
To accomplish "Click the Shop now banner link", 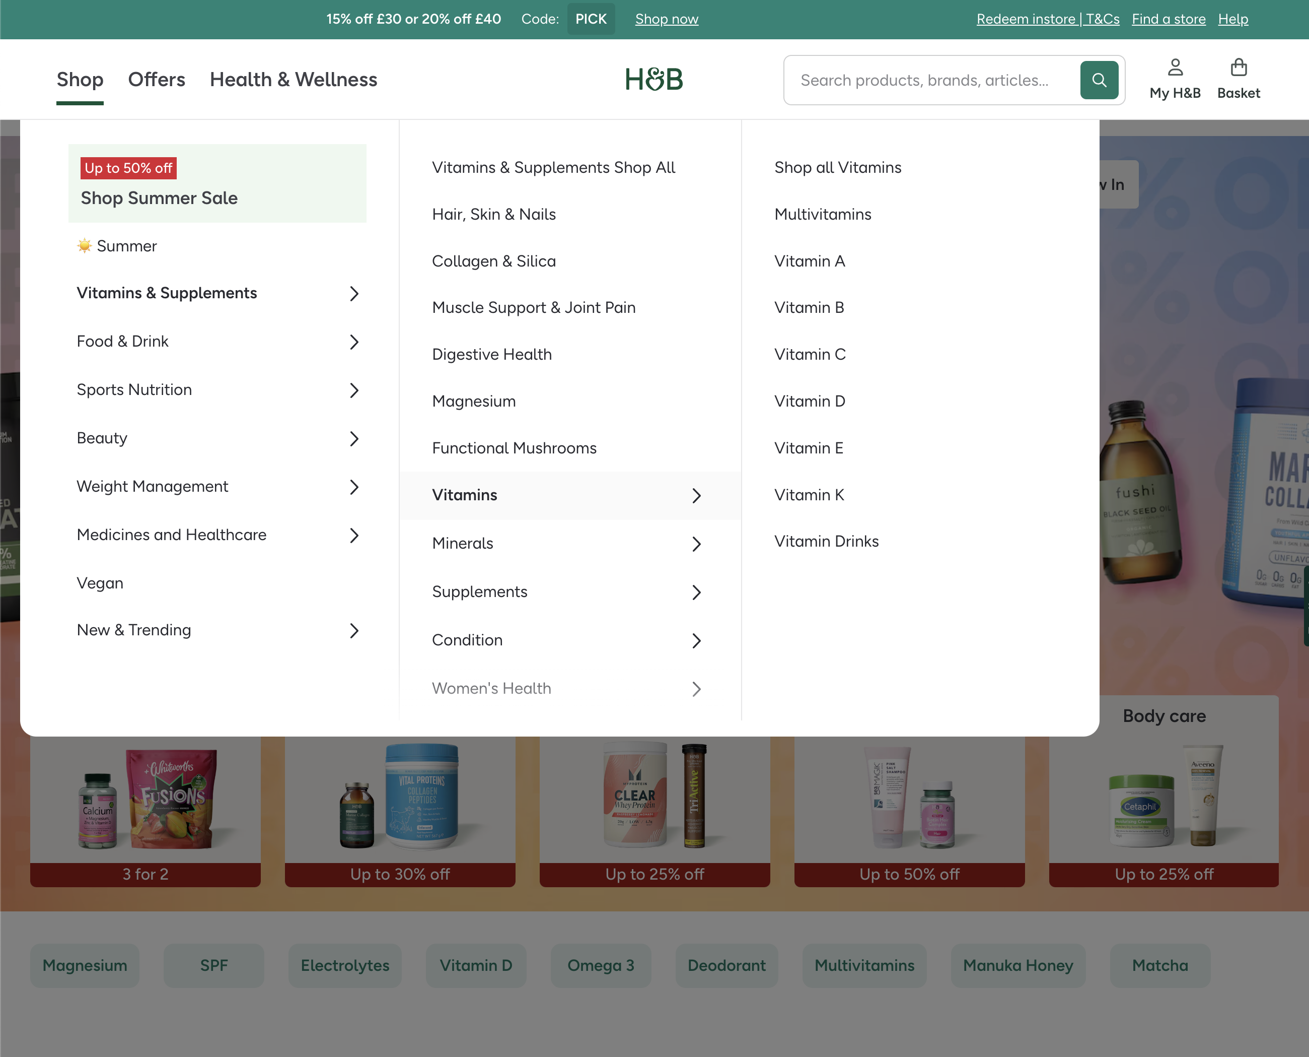I will point(666,19).
